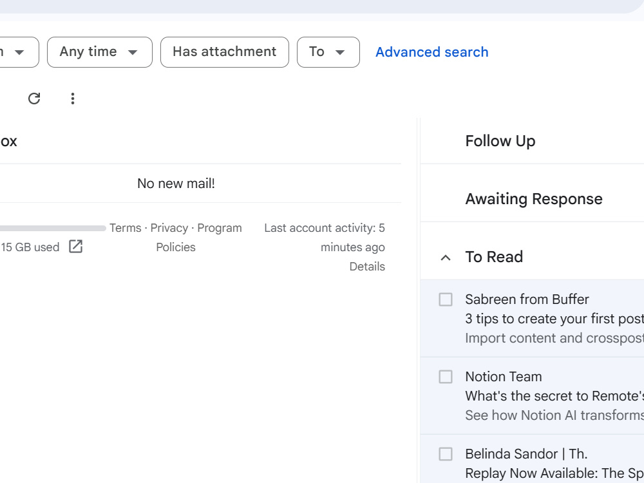This screenshot has height=483, width=644.
Task: Select the Notion Team email checkbox
Action: [x=446, y=377]
